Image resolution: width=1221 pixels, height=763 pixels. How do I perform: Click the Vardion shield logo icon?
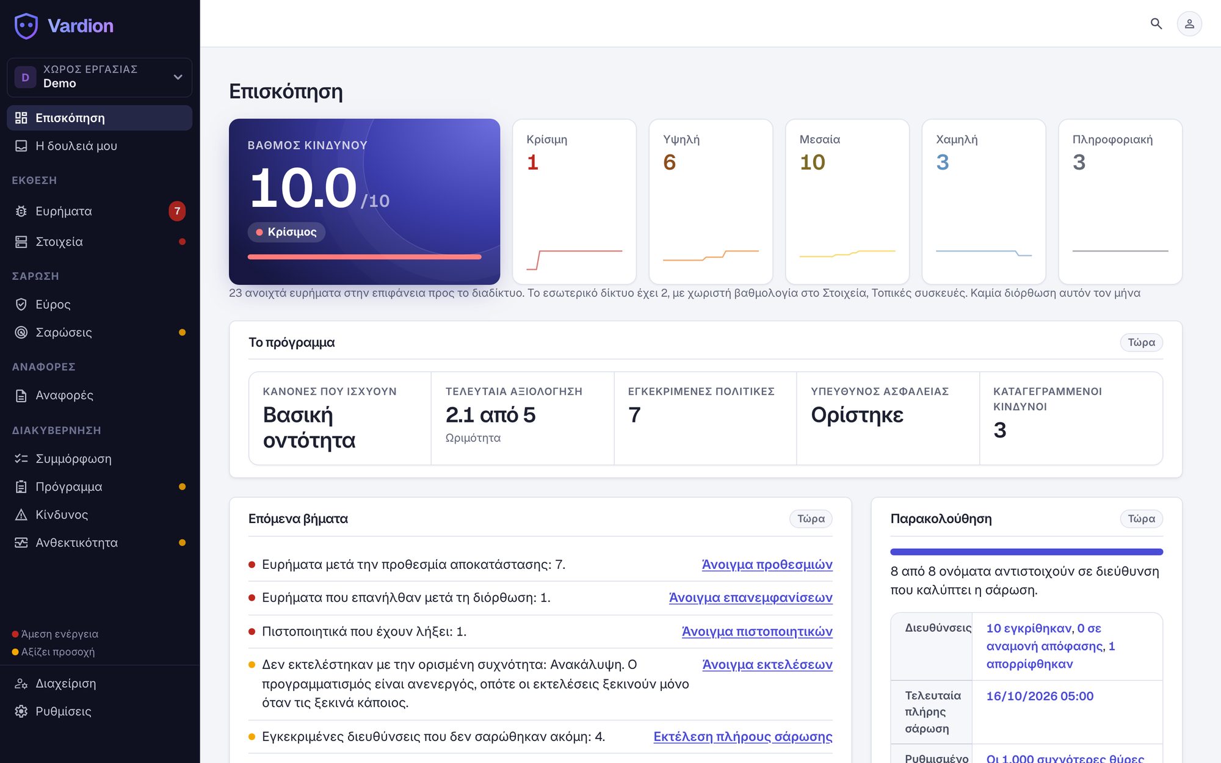(26, 26)
